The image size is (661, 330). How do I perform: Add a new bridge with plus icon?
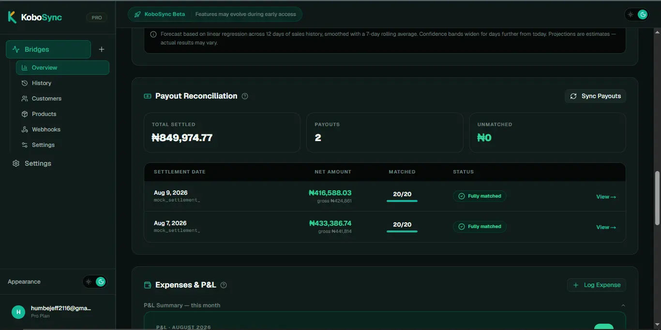[x=102, y=49]
